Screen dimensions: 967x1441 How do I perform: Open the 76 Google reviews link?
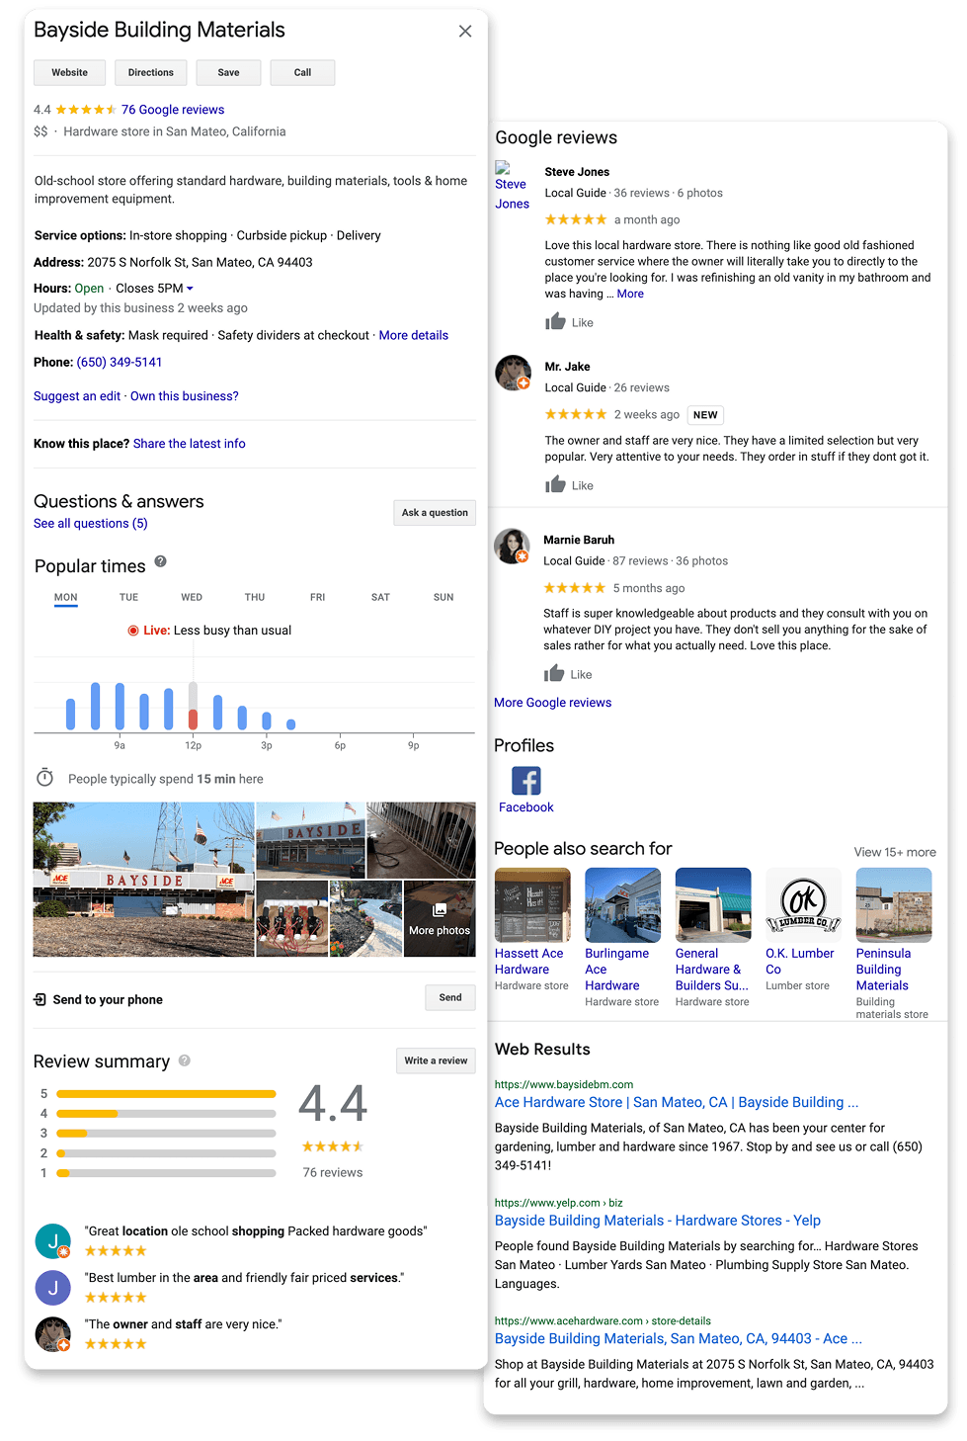point(173,110)
